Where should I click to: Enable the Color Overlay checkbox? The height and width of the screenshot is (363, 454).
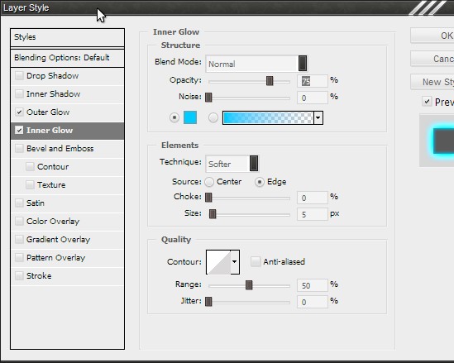[19, 222]
